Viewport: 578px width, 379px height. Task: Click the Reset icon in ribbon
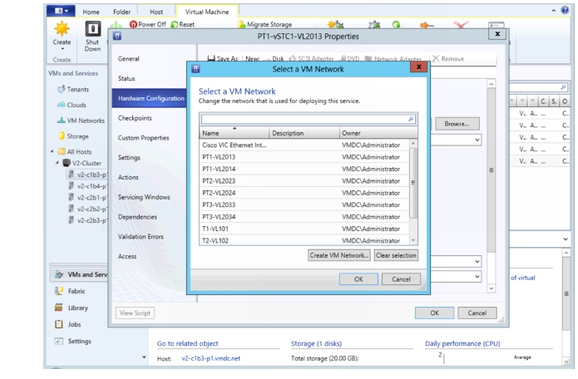click(175, 25)
